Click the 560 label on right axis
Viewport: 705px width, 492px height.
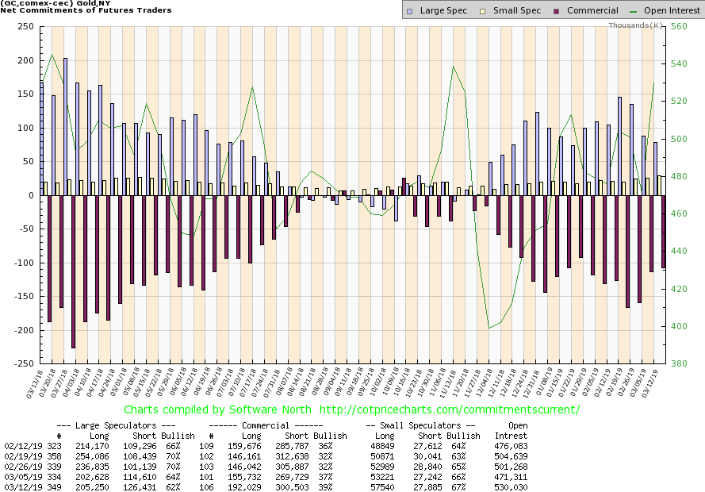click(x=679, y=26)
